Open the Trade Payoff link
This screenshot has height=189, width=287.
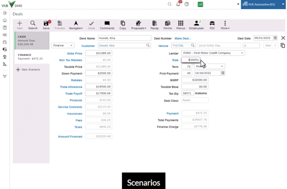point(74,94)
